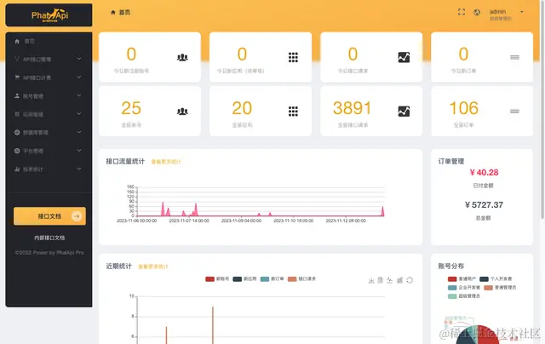Open the 内部接口文档 link
Screen dimensions: 545x344
[49, 238]
